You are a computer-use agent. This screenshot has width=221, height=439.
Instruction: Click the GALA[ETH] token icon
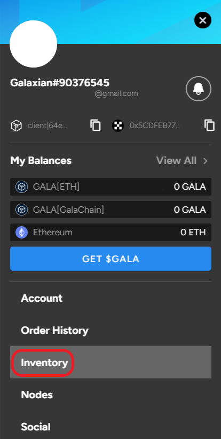pos(21,187)
